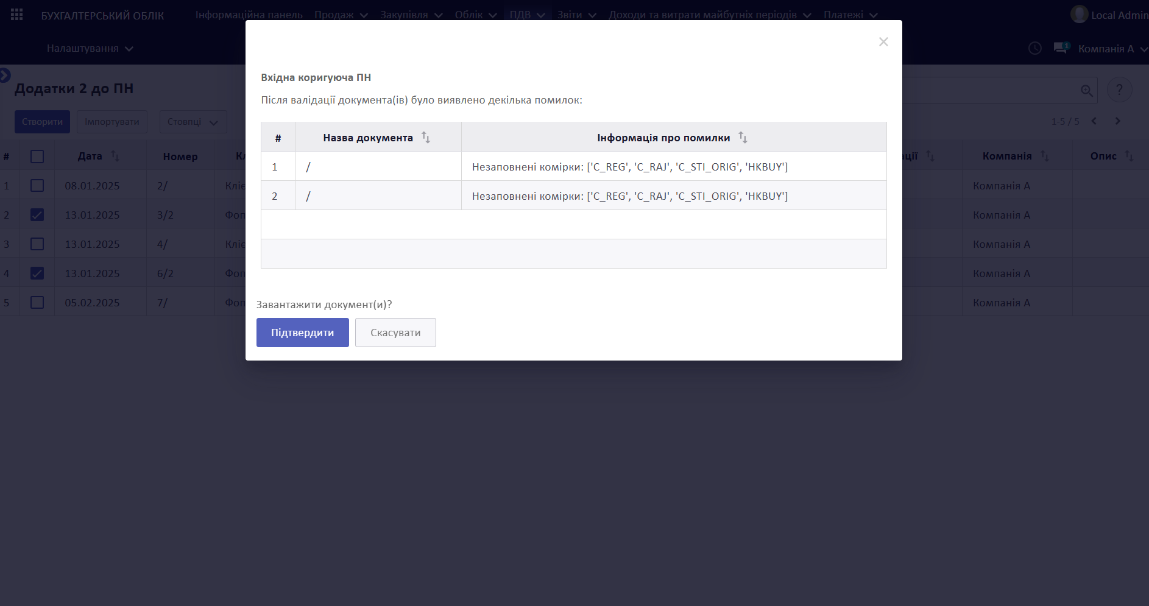Uncheck the row 6/2 checkbox
Screen dimensions: 1149x606
(37, 273)
